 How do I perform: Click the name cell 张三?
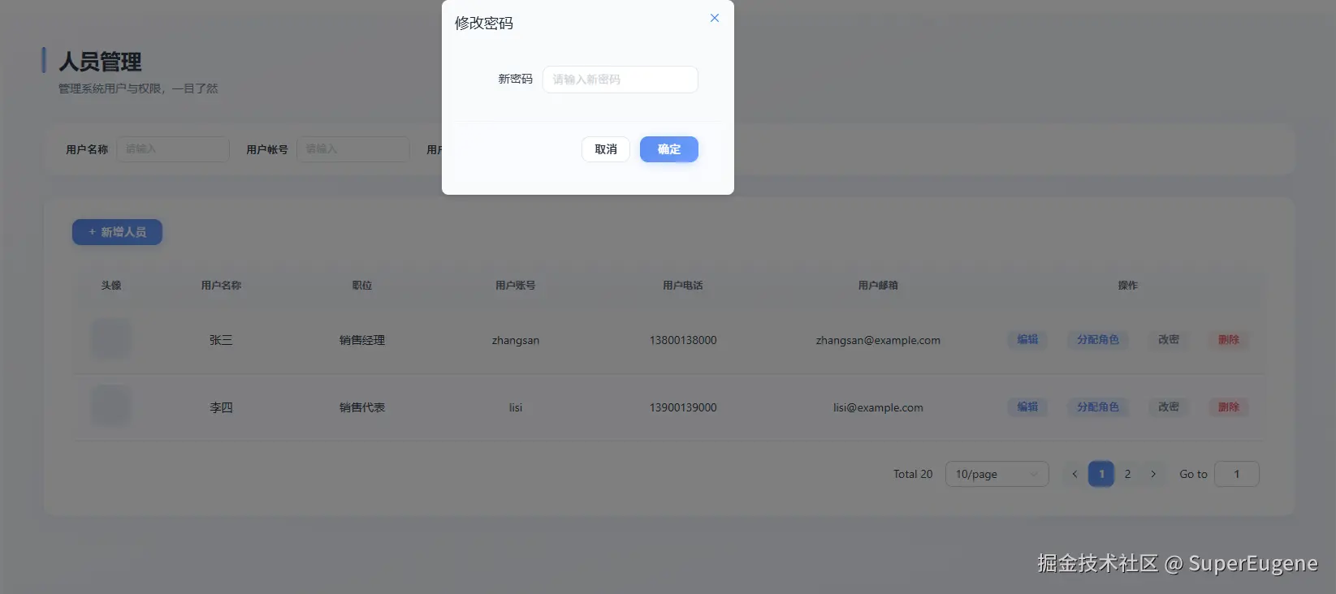coord(221,340)
